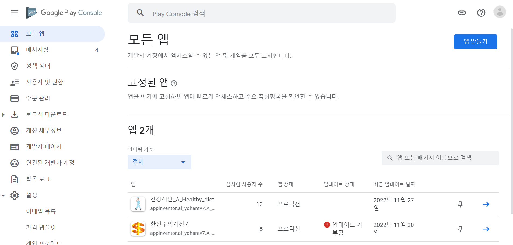This screenshot has width=513, height=245.
Task: Click the 최근 업데이트 날짜 column header
Action: (x=394, y=184)
